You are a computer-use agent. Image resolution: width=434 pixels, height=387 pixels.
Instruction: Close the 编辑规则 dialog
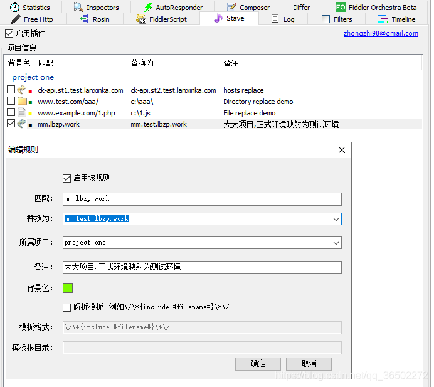coord(342,150)
